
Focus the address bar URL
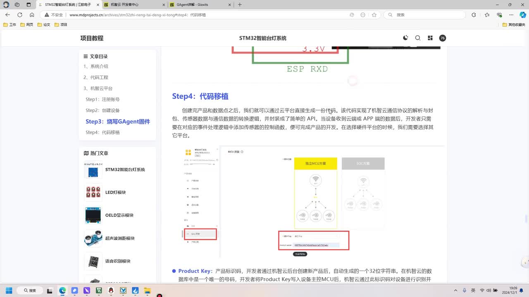(138, 15)
